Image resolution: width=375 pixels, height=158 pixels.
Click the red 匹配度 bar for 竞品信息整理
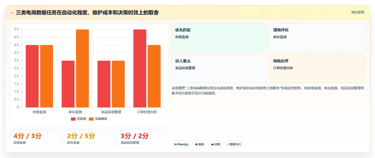pos(104,84)
